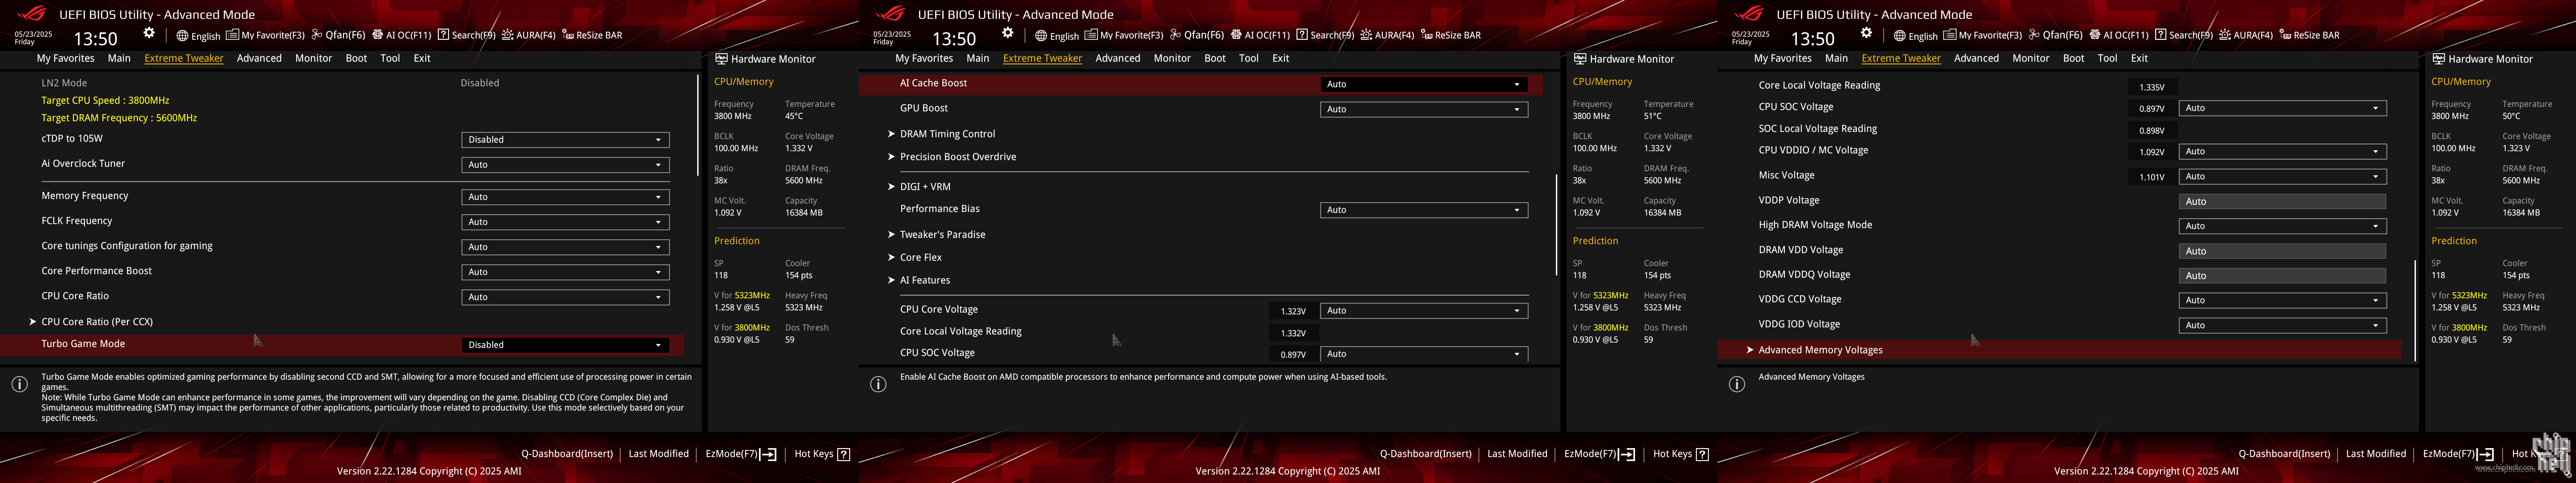
Task: Open Search(F9) in the middle screen
Action: point(1325,35)
